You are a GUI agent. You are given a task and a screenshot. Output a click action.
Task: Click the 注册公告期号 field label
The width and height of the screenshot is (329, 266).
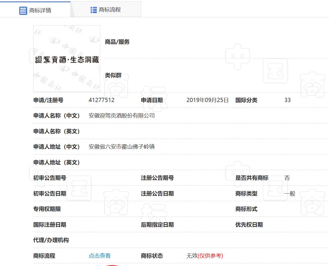pyautogui.click(x=157, y=178)
